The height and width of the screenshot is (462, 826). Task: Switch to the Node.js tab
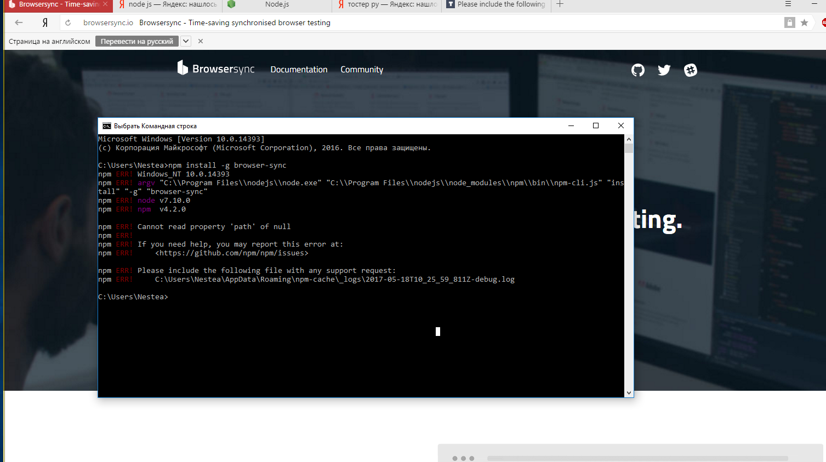coord(277,4)
